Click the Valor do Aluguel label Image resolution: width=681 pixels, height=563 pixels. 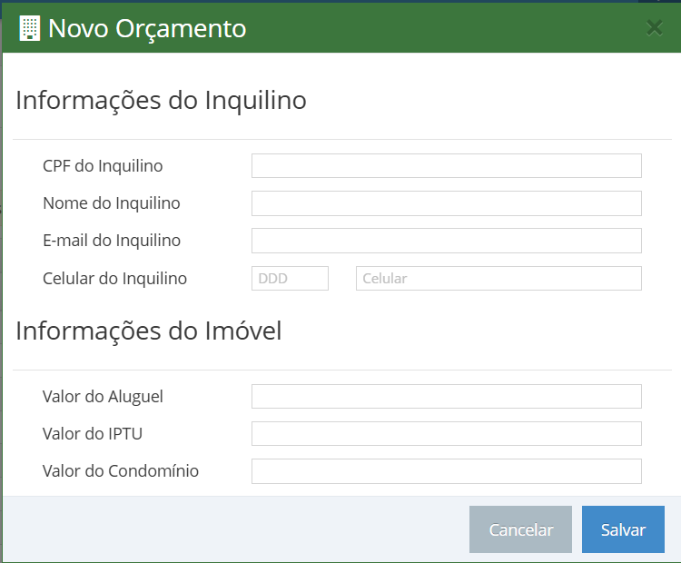(x=103, y=397)
